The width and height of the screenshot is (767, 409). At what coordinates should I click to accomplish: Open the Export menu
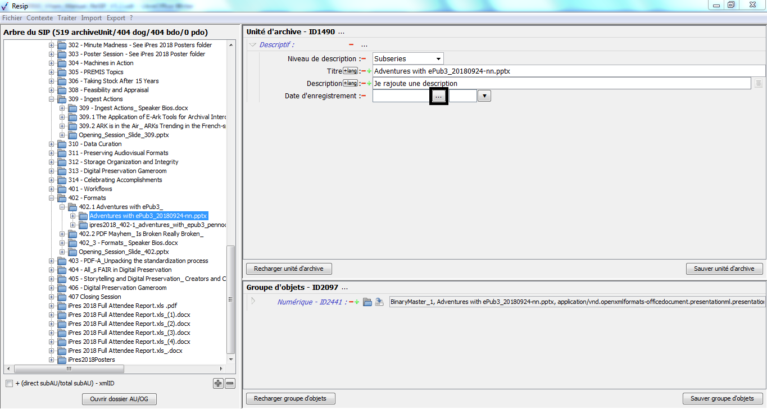[x=116, y=18]
